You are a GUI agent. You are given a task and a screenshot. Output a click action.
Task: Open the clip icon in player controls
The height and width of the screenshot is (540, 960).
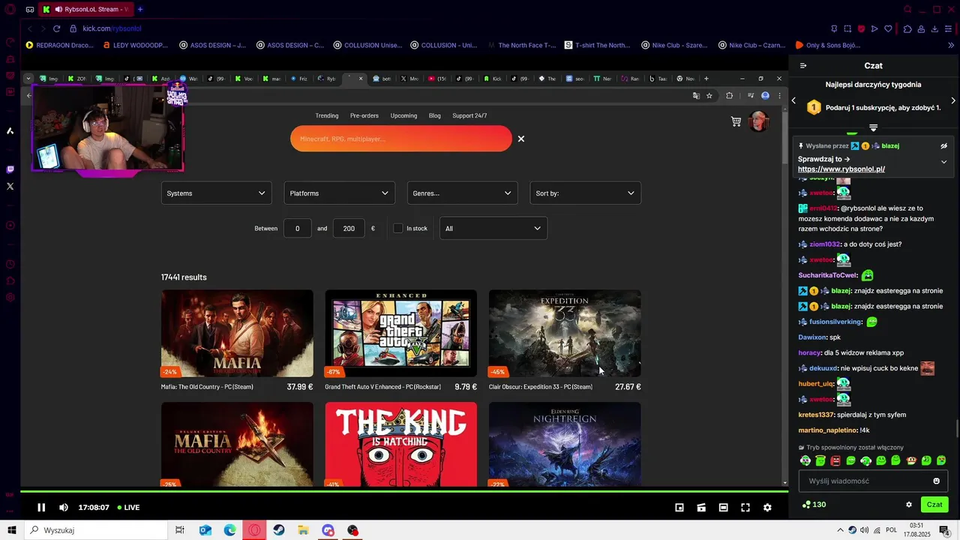tap(701, 508)
